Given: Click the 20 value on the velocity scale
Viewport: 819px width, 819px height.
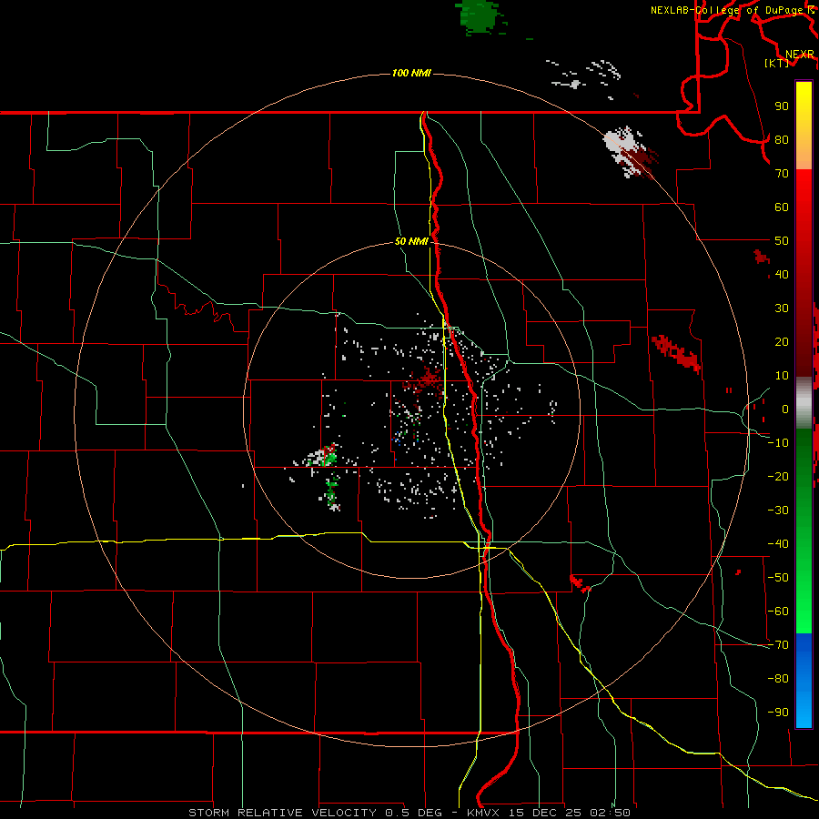Looking at the screenshot, I should tap(782, 342).
